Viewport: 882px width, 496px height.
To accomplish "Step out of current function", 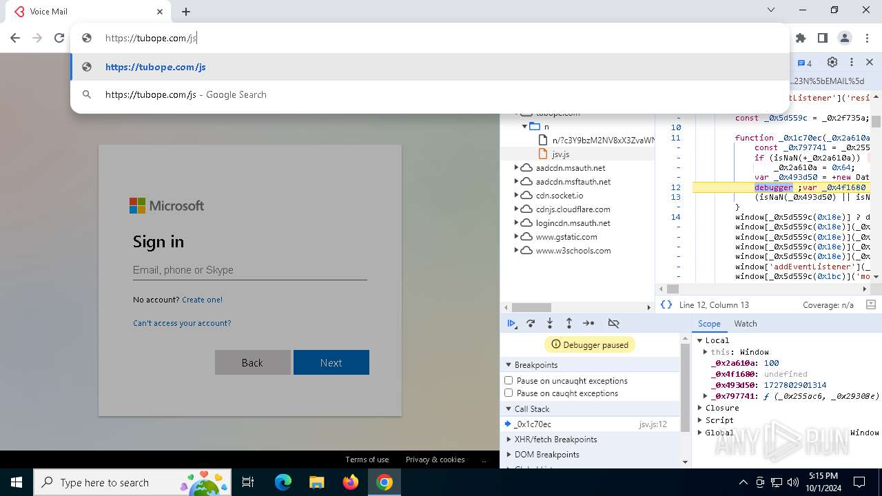I will pyautogui.click(x=569, y=323).
